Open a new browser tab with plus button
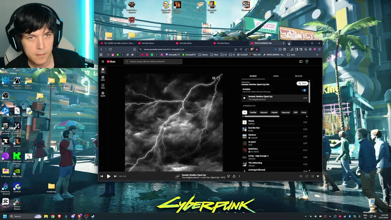Image resolution: width=391 pixels, height=220 pixels. click(x=289, y=43)
